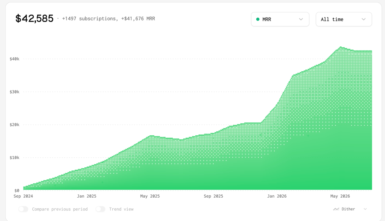Viewport: 385px width, 221px height.
Task: Click the Jan 2026 axis label
Action: click(x=277, y=196)
